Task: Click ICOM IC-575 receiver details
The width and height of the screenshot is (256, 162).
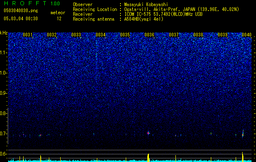Action: (163, 14)
